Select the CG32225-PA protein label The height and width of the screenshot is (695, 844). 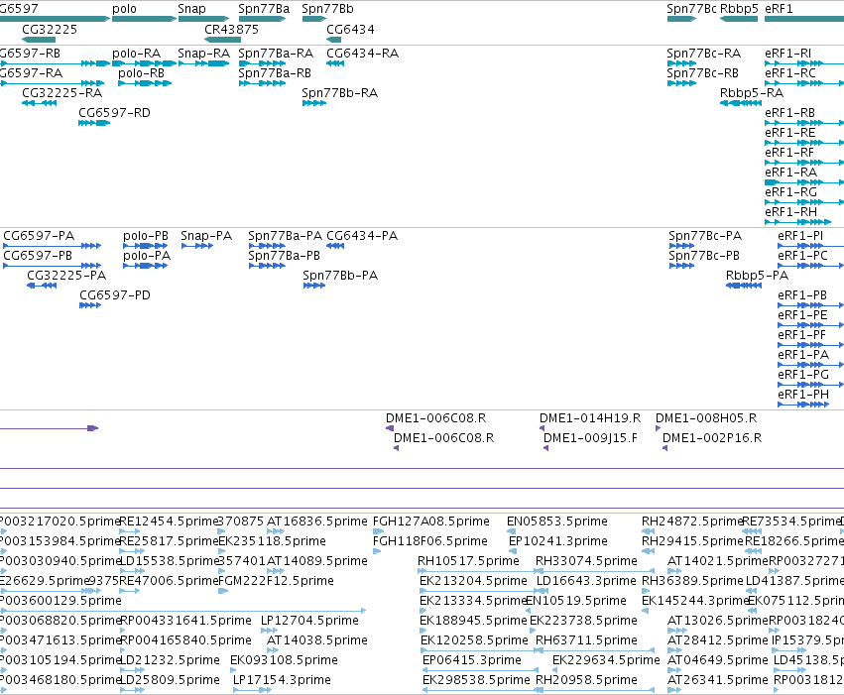tap(66, 276)
